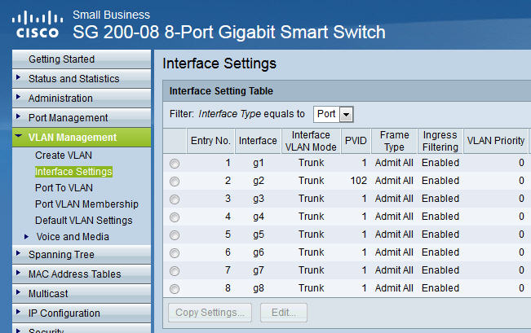The image size is (531, 333).
Task: Expand the IP Configuration arrow
Action: (x=18, y=313)
